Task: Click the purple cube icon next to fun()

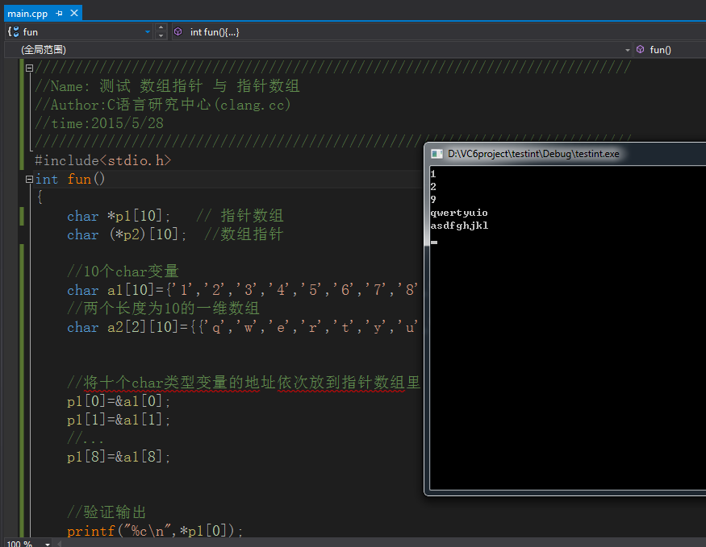Action: click(640, 50)
